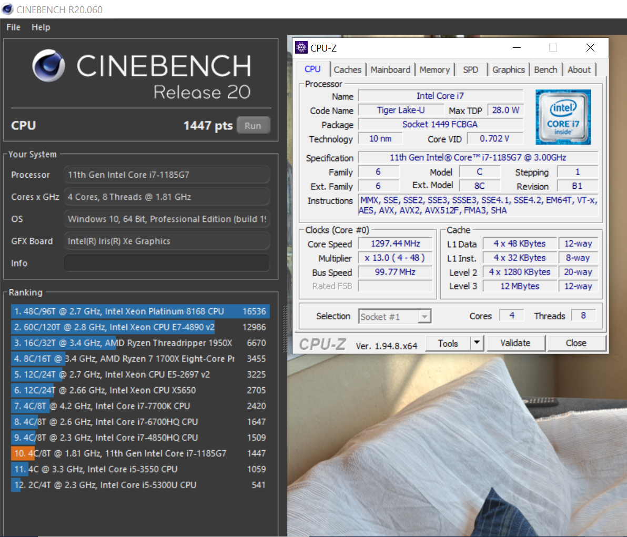Select ranking entry Core i5-3550

click(x=140, y=470)
